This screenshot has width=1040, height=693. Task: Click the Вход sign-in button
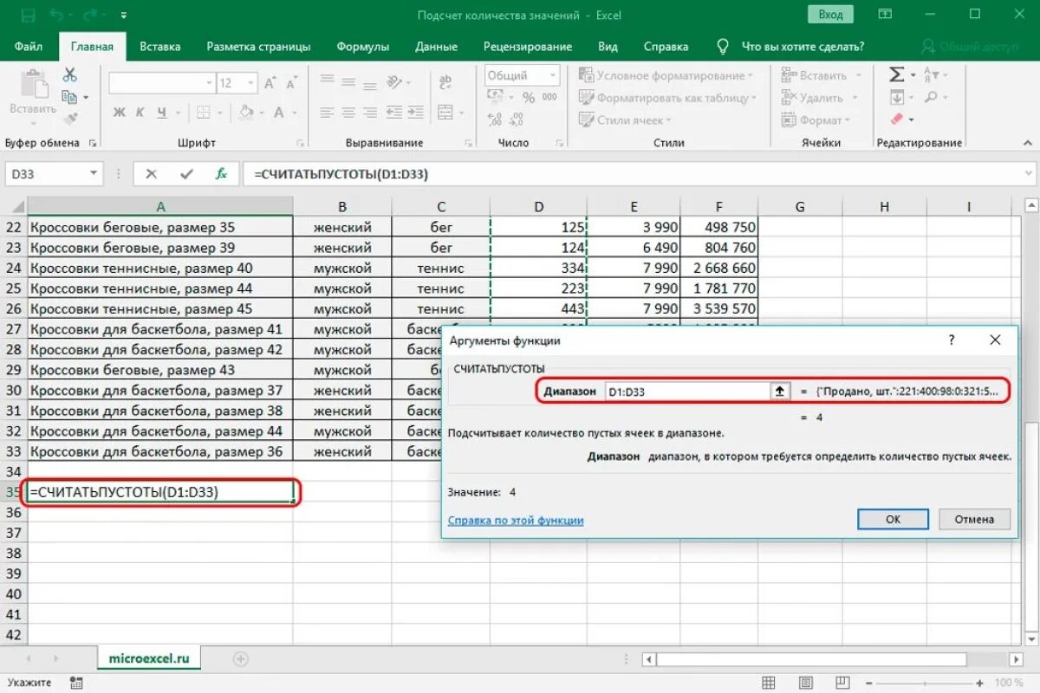[830, 15]
